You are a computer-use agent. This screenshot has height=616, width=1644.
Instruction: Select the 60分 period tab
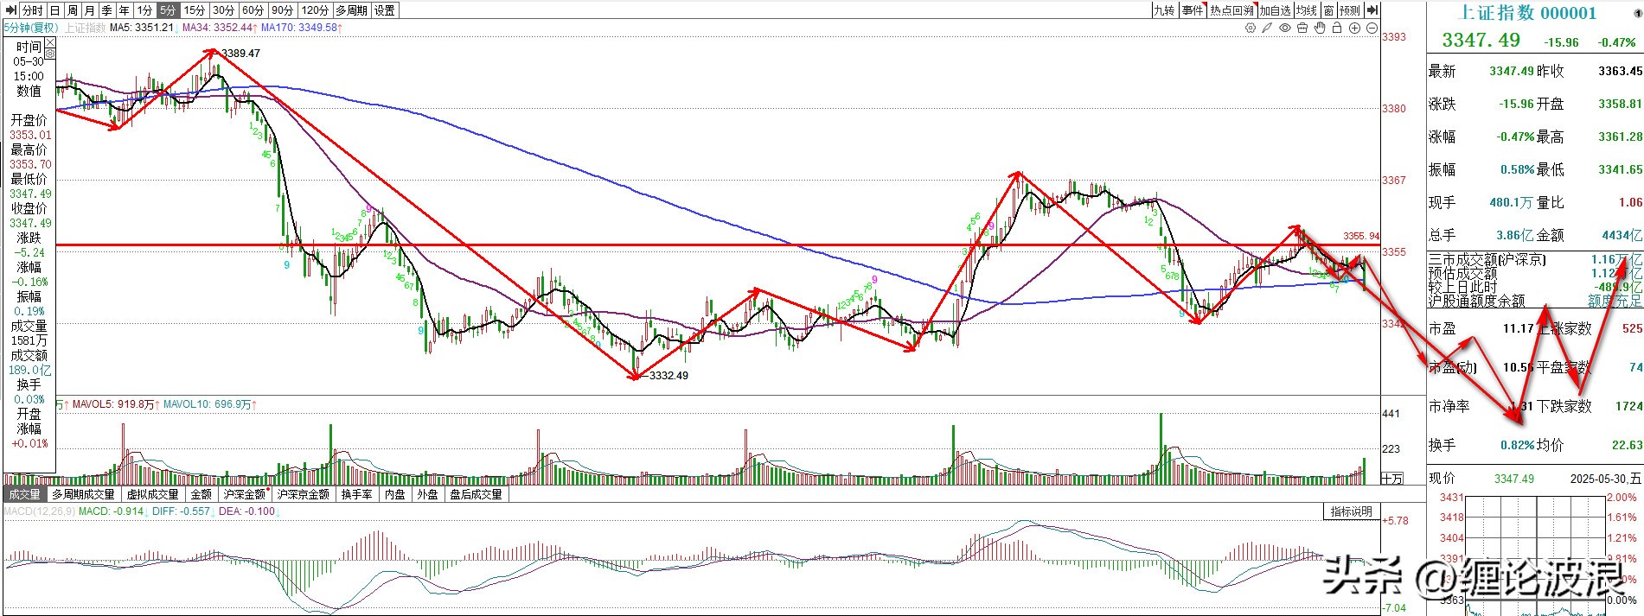(253, 10)
